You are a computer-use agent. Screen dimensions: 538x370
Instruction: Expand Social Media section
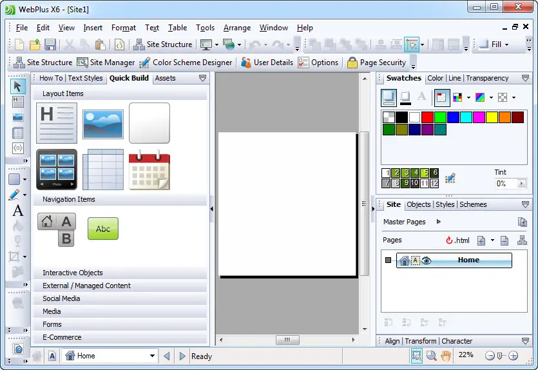click(120, 298)
